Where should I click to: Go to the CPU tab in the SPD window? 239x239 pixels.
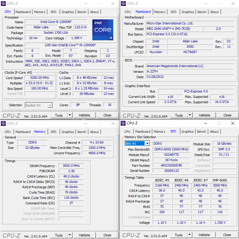[x=127, y=132]
